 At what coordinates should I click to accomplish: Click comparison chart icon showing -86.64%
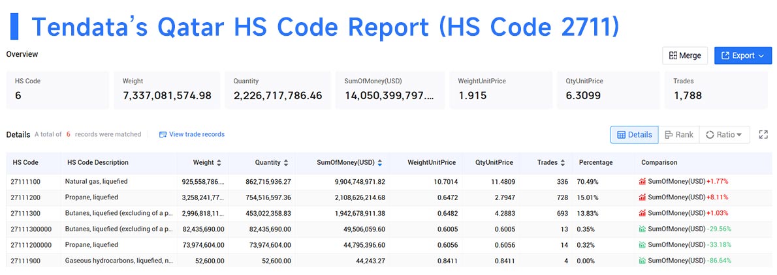tap(642, 261)
